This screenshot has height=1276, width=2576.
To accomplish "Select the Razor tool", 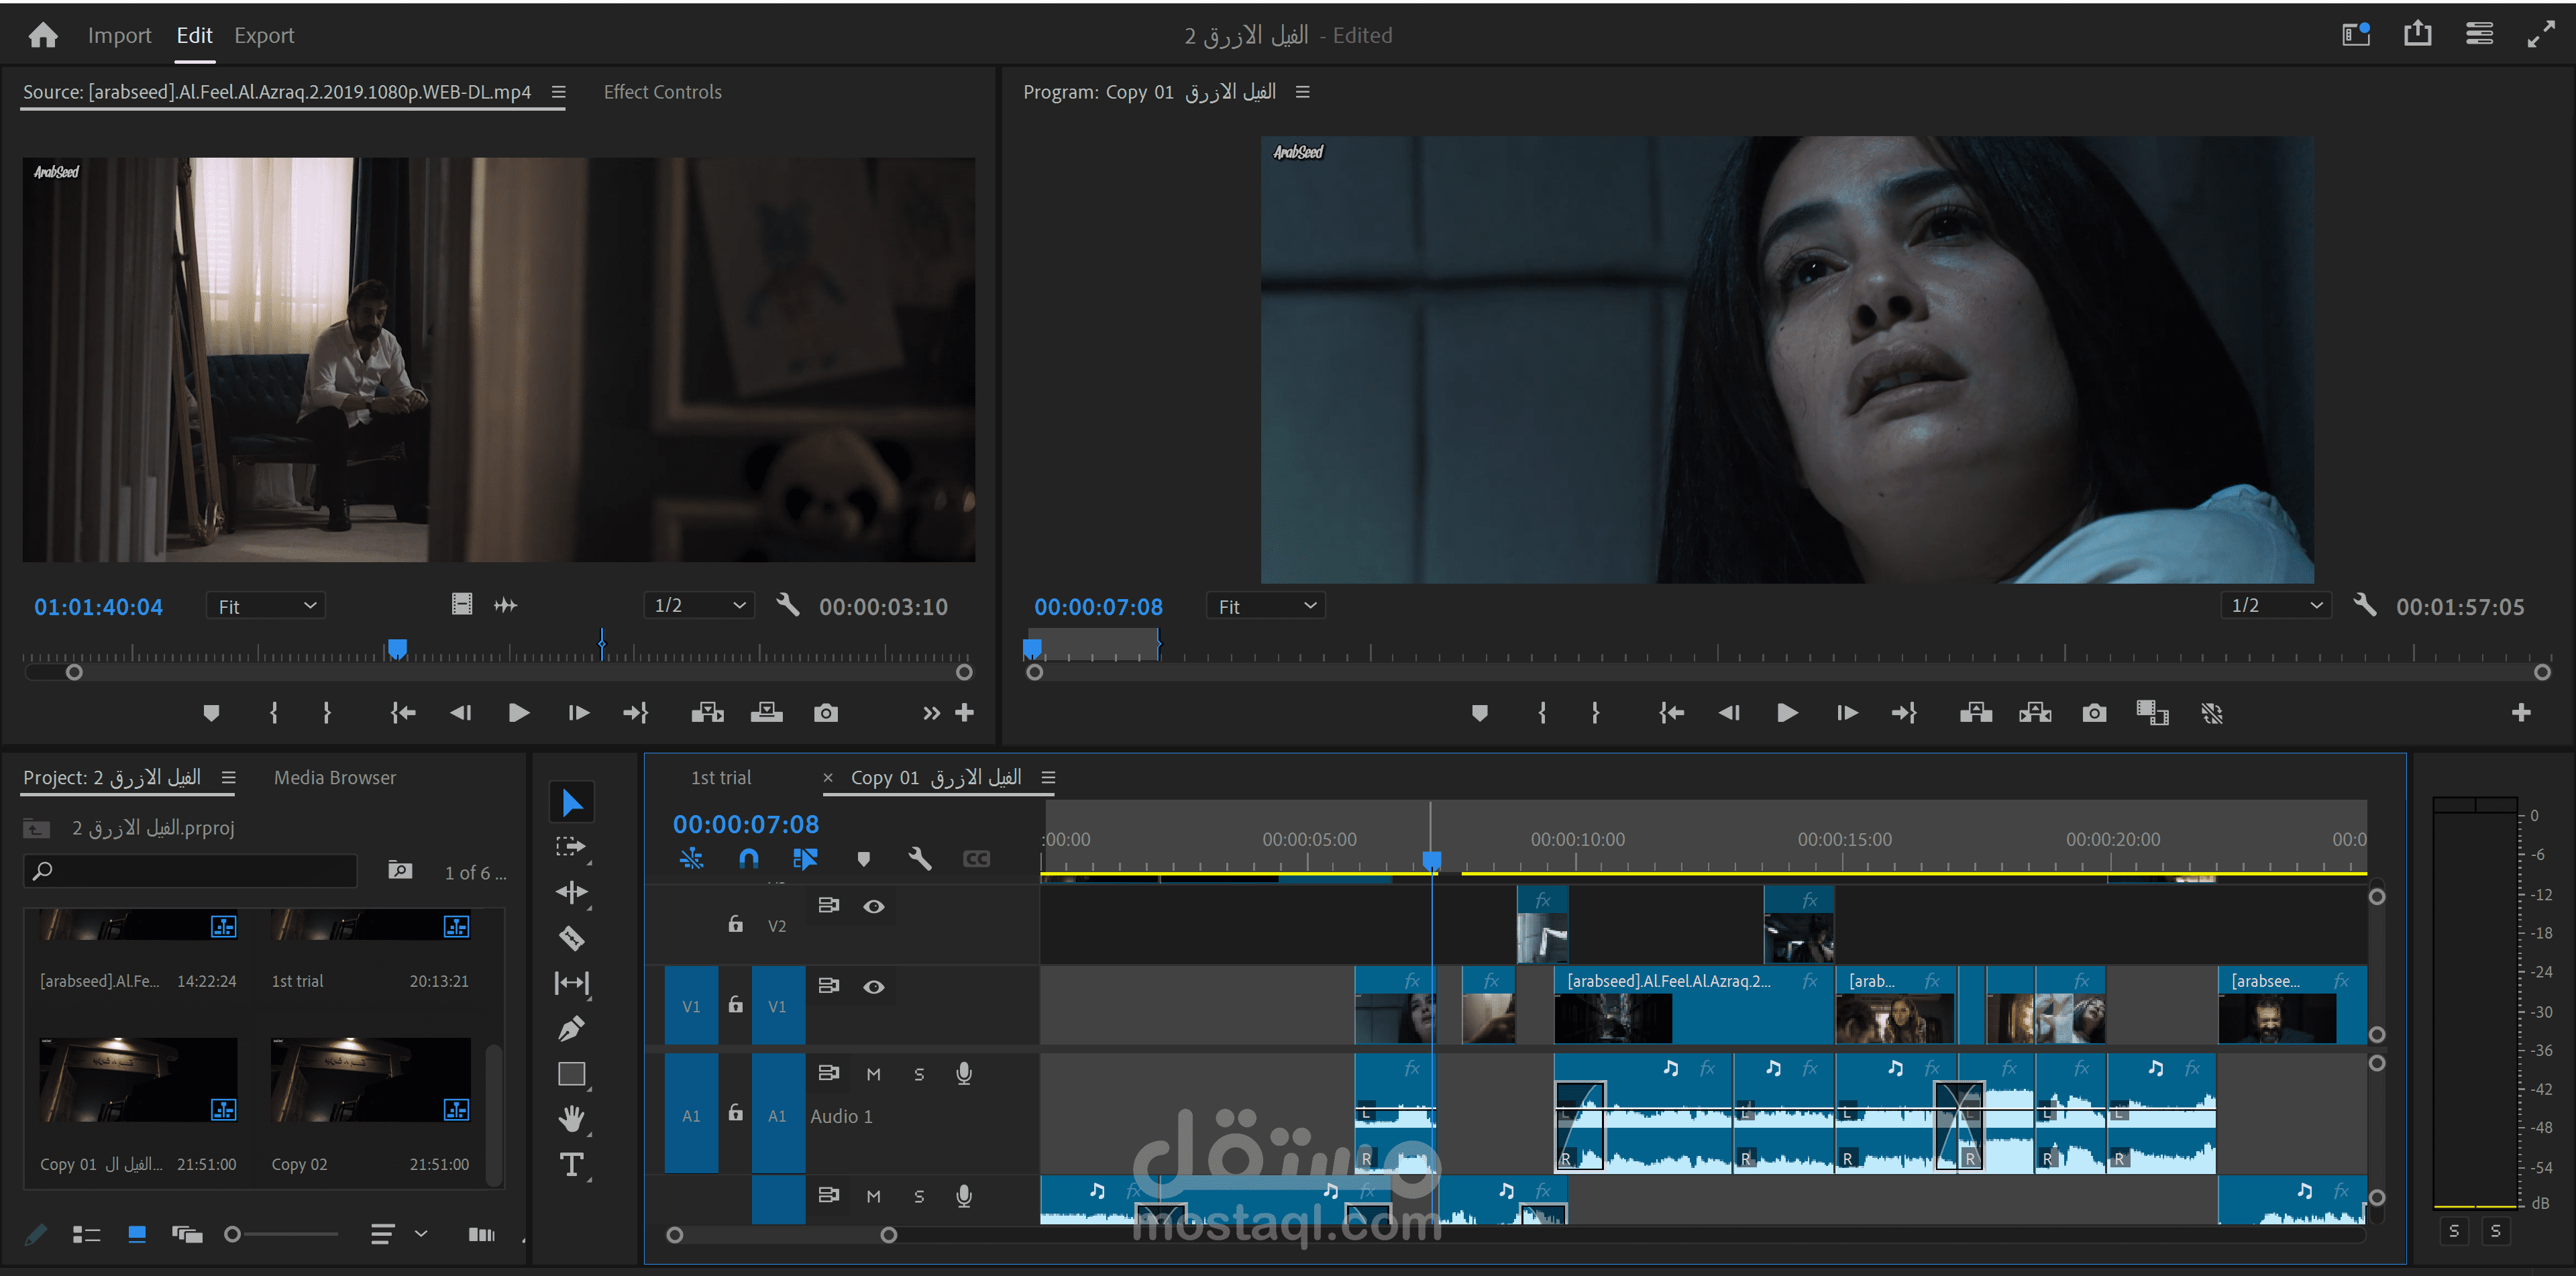I will click(x=571, y=938).
